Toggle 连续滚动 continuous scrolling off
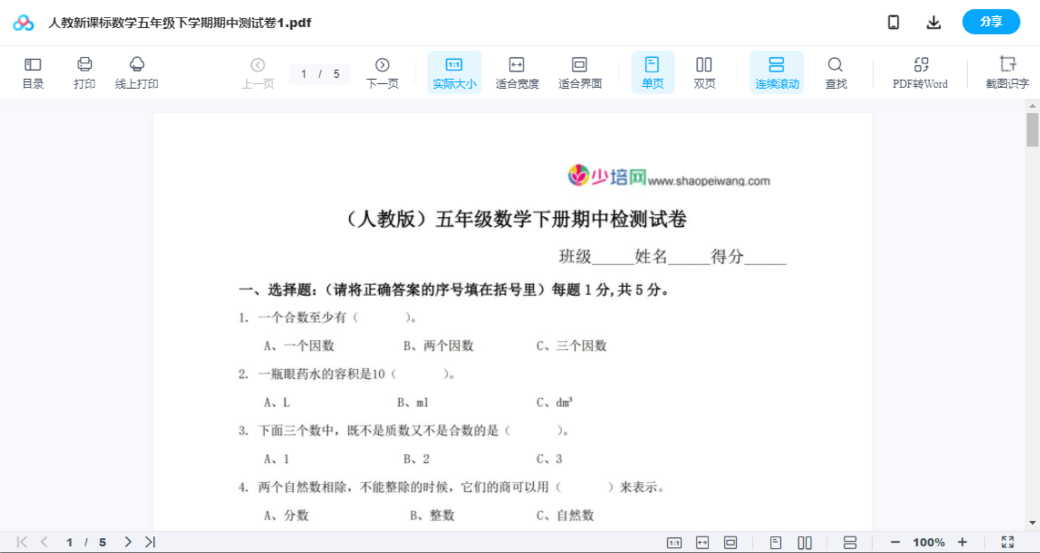Viewport: 1040px width, 553px height. pos(777,72)
